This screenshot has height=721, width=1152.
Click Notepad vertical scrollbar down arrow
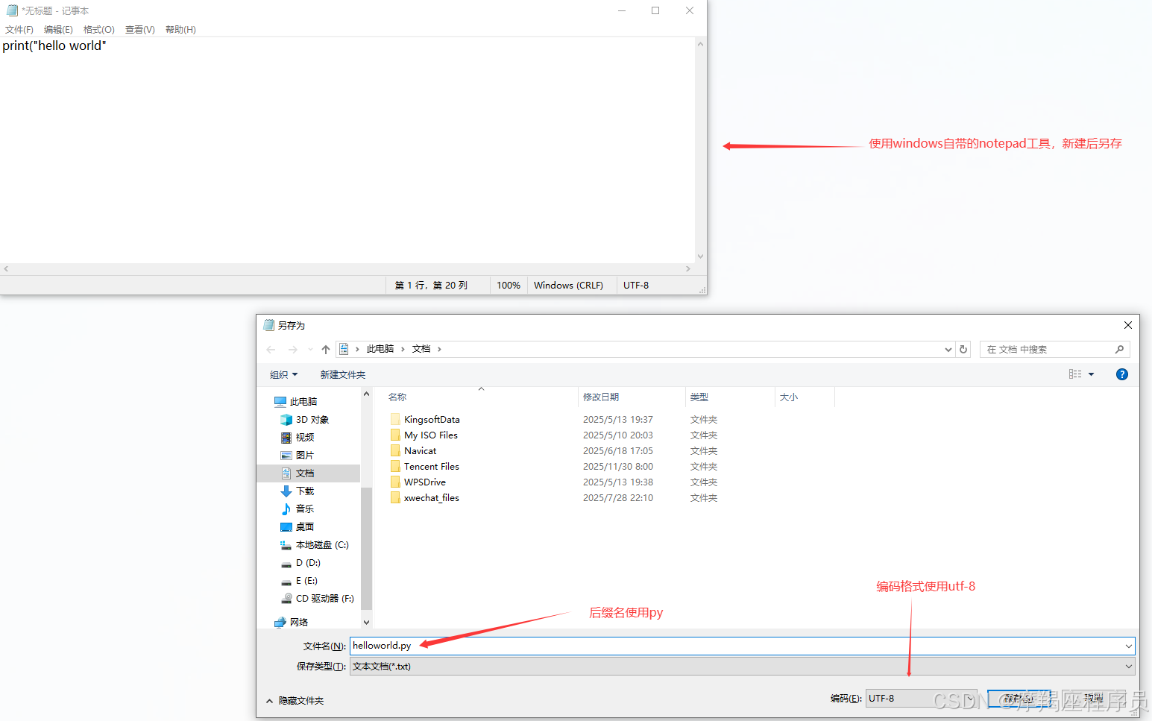(700, 256)
